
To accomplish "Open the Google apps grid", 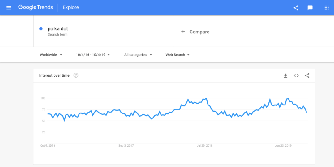I will 327,8.
